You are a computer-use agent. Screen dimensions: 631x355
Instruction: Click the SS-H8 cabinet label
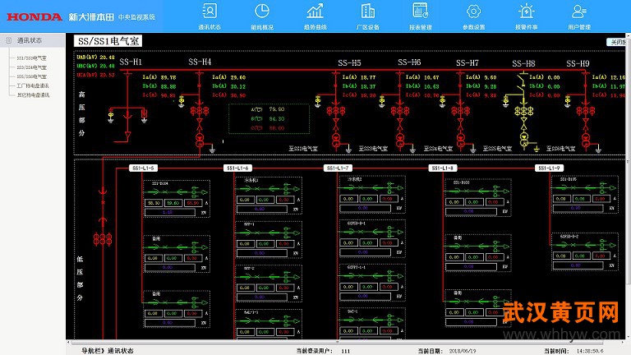[x=523, y=63]
